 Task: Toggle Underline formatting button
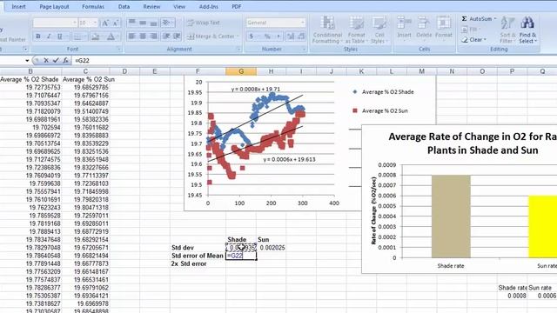pos(60,37)
